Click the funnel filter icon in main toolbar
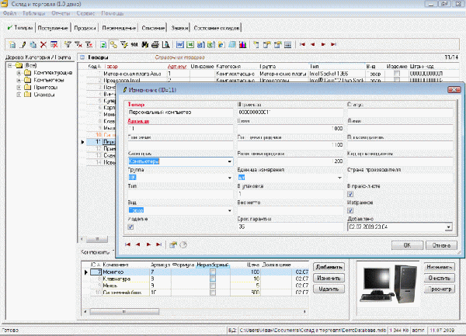Viewport: 466px width, 336px height. [x=68, y=45]
